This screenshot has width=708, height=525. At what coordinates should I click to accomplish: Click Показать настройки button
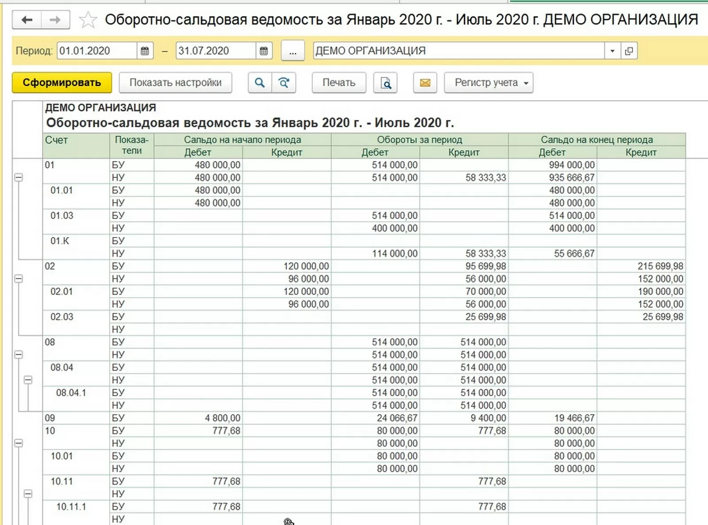tap(176, 83)
